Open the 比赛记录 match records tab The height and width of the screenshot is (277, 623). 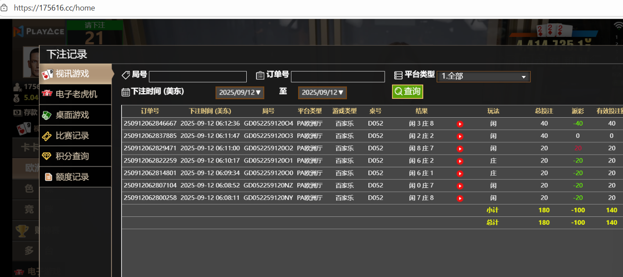click(x=76, y=136)
